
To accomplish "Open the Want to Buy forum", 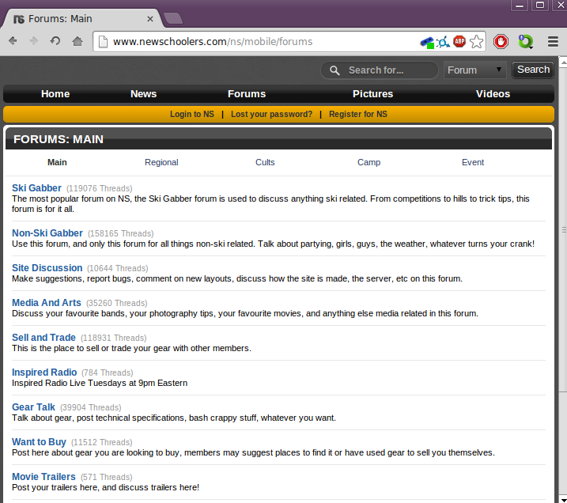I will pos(39,442).
